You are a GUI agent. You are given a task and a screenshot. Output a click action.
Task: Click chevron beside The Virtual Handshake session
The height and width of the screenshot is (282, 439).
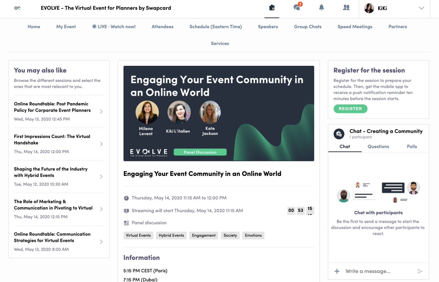coord(101,144)
